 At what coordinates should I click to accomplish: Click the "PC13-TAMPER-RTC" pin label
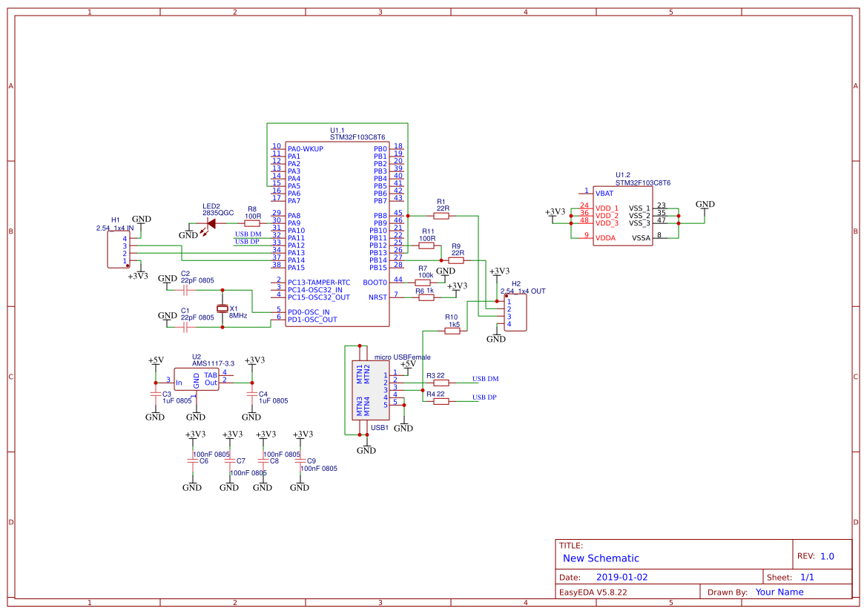coord(318,283)
